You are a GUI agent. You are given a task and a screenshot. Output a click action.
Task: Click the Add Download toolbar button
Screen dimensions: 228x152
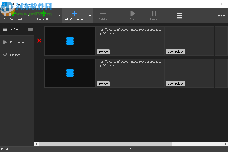[13, 16]
